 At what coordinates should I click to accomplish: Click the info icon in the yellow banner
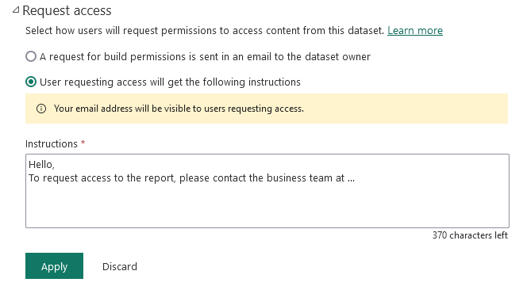[41, 109]
